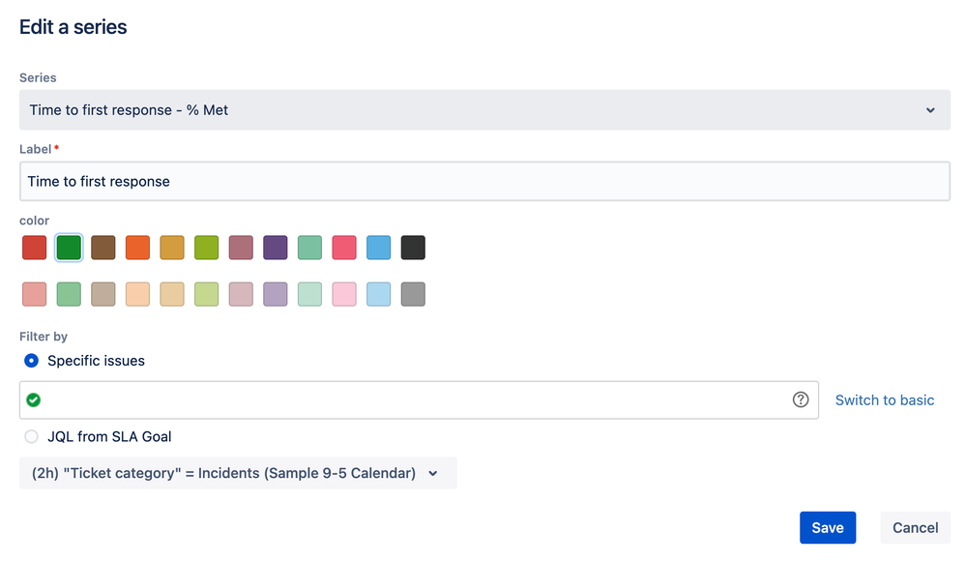Select the purple color swatch
This screenshot has height=561, width=966.
(x=276, y=248)
